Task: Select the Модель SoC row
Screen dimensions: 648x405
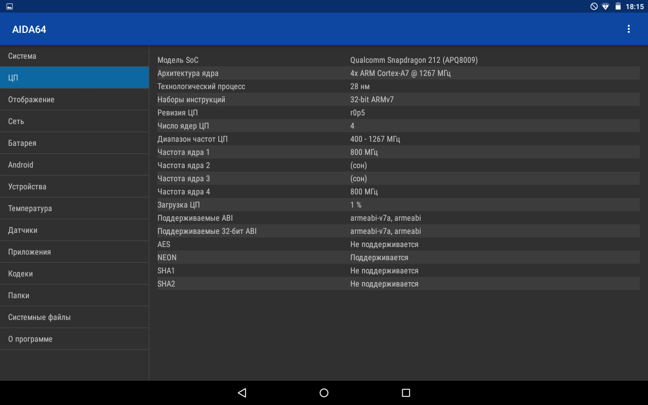Action: click(x=398, y=60)
